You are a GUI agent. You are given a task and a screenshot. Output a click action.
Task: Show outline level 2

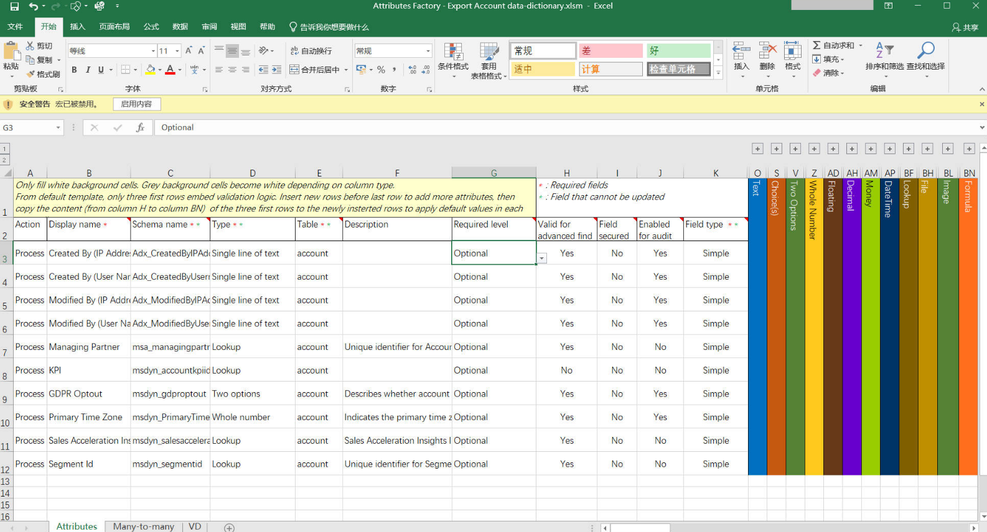tap(5, 160)
